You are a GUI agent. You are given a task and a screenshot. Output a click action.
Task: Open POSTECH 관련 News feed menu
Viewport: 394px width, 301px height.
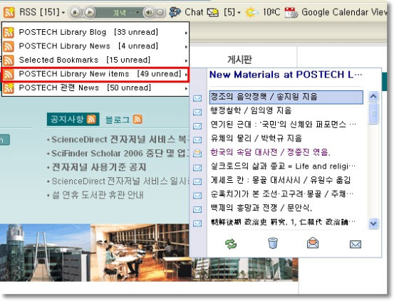coord(95,88)
